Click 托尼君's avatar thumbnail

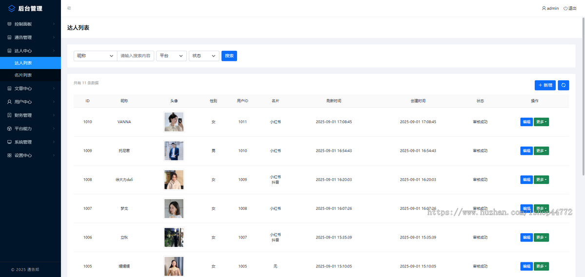(174, 151)
